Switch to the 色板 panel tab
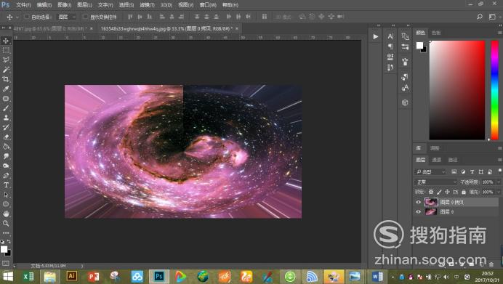 tap(436, 33)
